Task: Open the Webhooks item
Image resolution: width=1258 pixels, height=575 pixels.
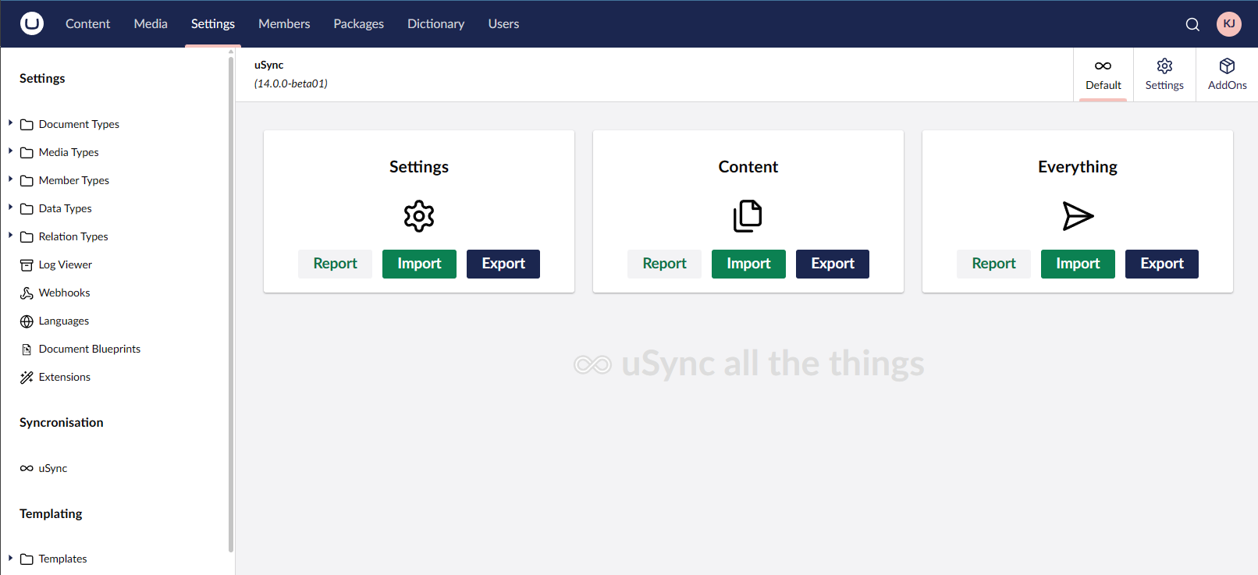Action: [64, 293]
